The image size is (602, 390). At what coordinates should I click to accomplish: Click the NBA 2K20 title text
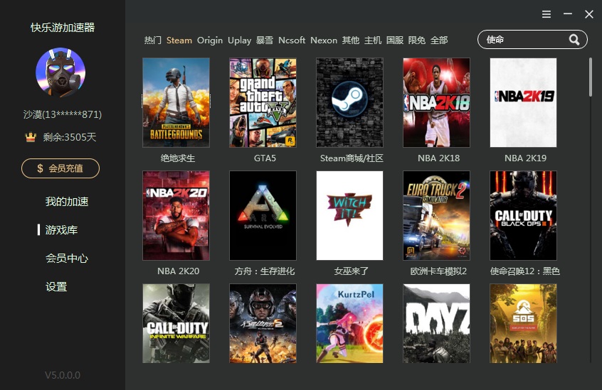(x=178, y=271)
